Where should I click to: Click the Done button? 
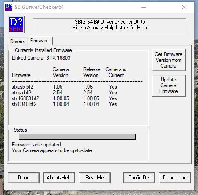pos(24,178)
